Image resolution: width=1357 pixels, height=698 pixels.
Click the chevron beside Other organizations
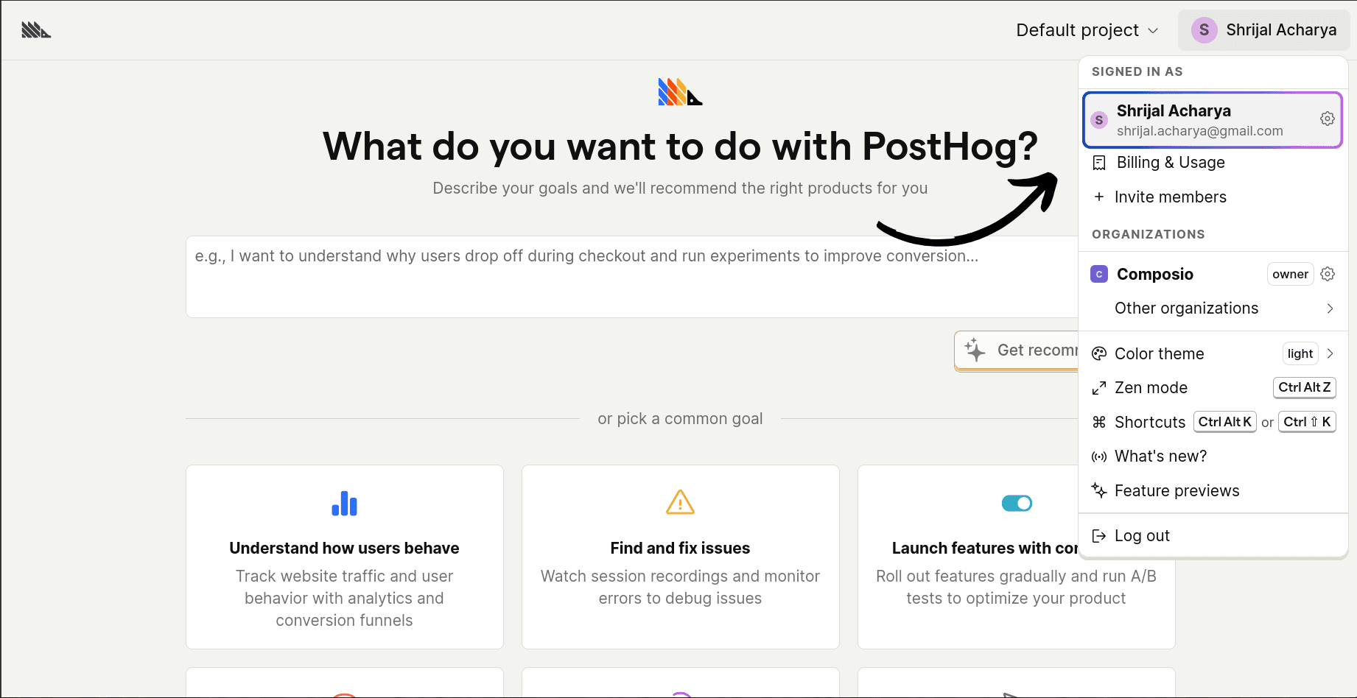[x=1330, y=309]
